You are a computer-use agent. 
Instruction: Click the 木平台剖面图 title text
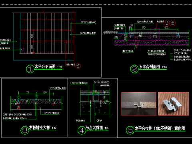[149, 67]
